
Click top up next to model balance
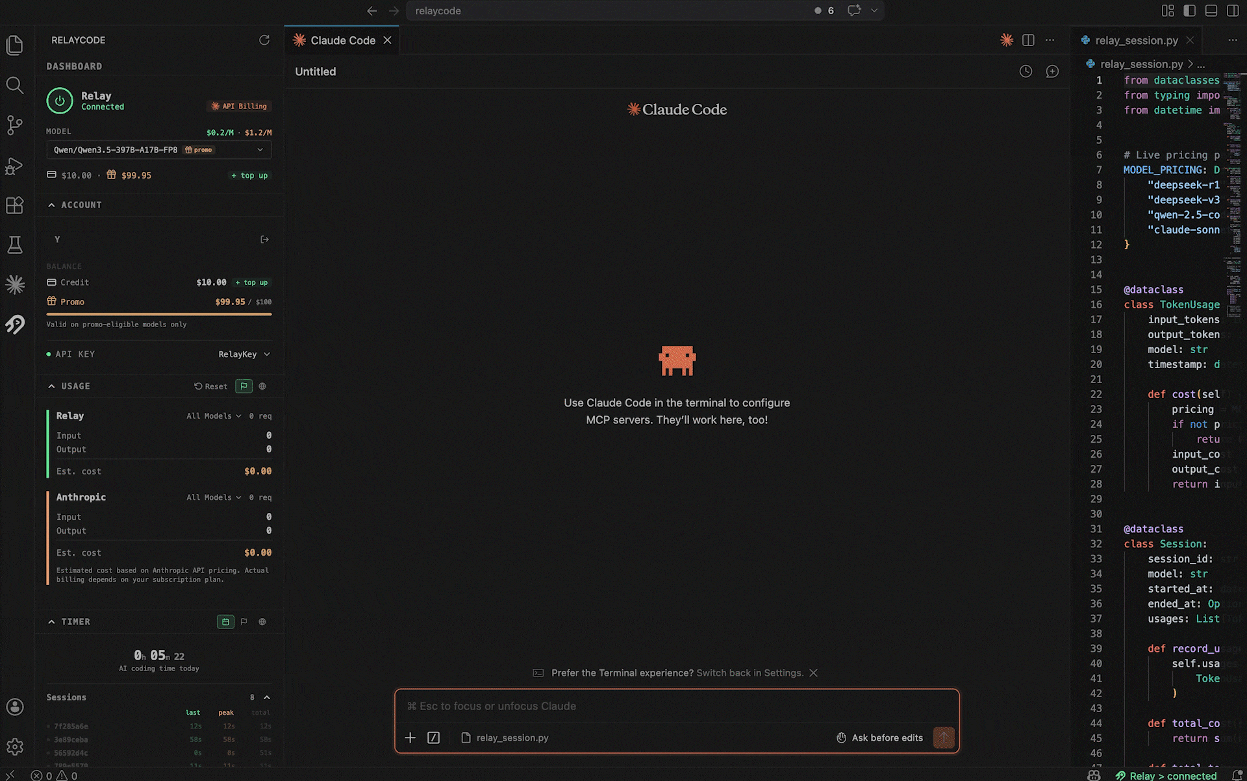(x=249, y=175)
